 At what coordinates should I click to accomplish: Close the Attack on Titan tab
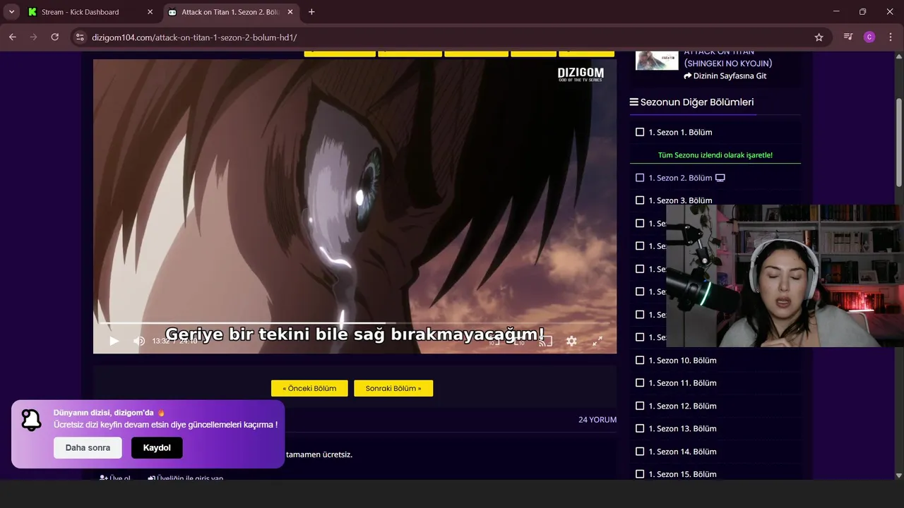point(290,12)
